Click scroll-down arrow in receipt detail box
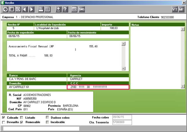 tap(124, 69)
